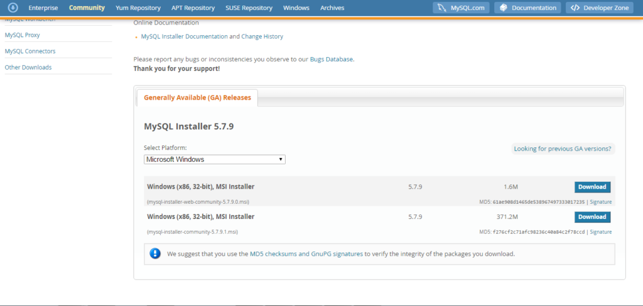Follow the Bugs Database link
The image size is (643, 306).
(332, 59)
